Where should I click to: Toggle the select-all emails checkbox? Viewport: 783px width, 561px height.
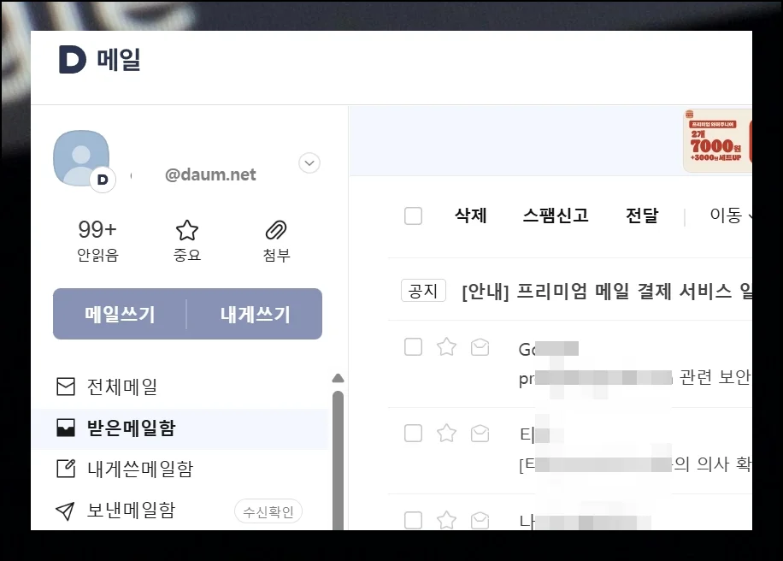pyautogui.click(x=413, y=216)
